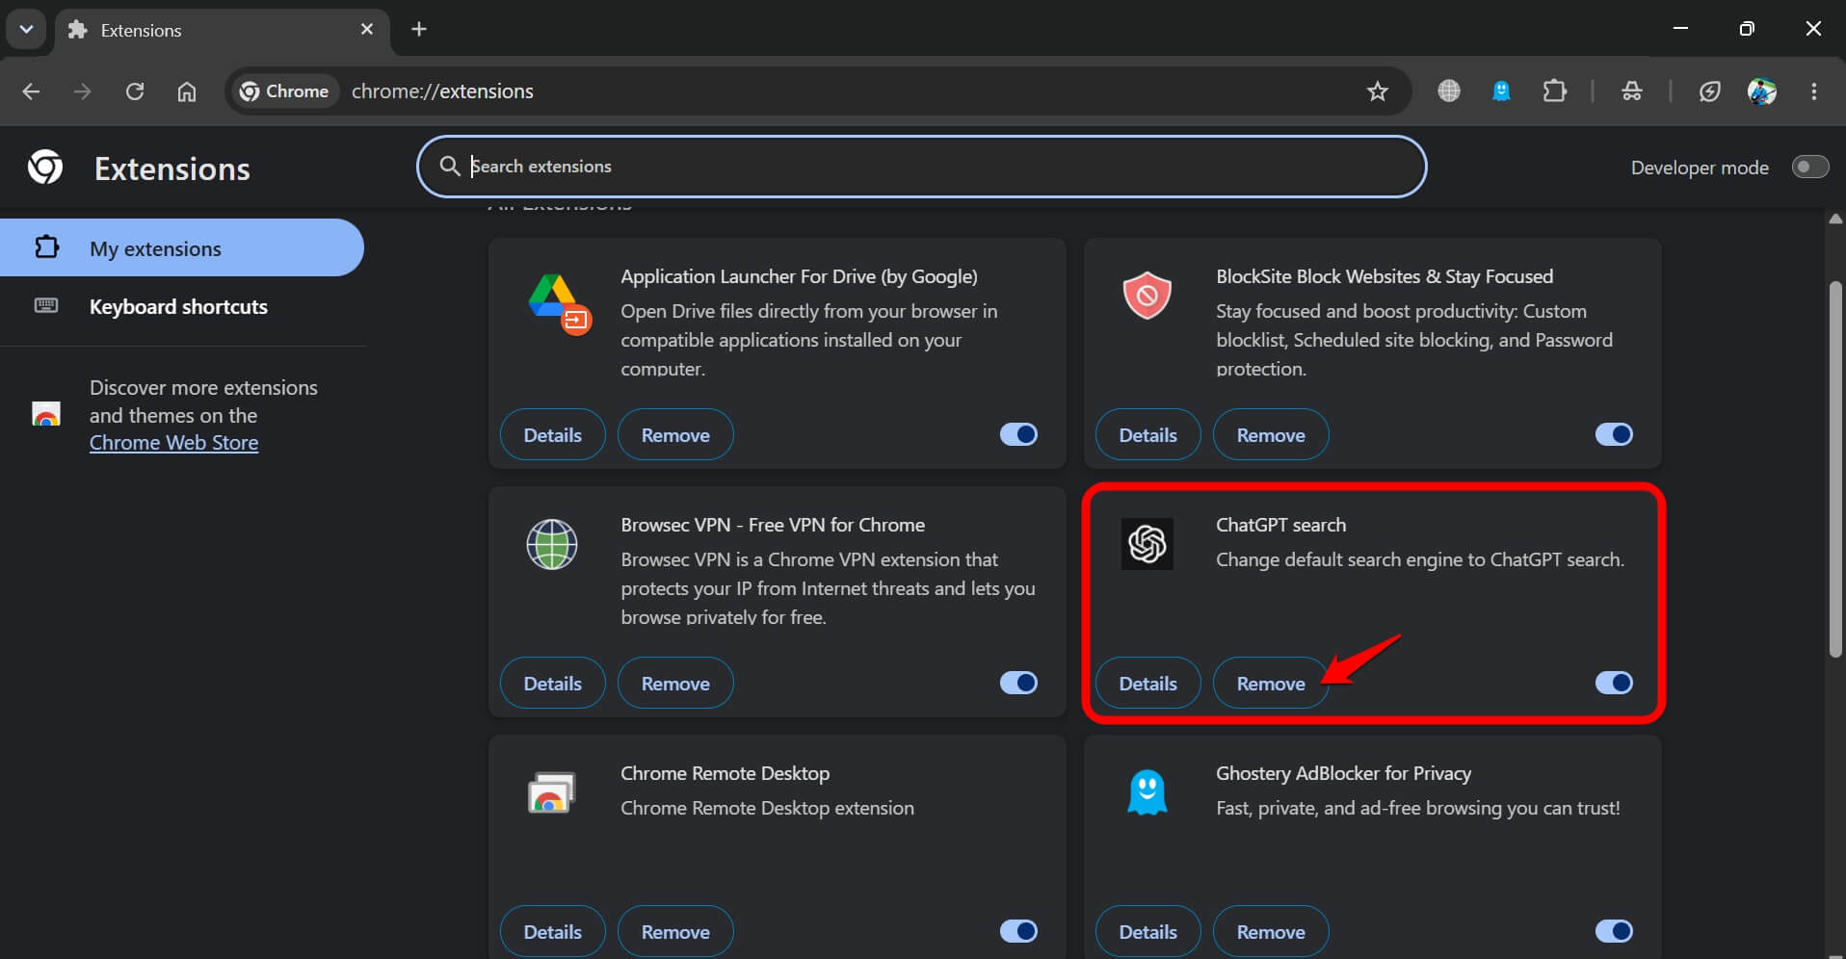Toggle Developer mode switch
Viewport: 1846px width, 959px height.
point(1809,167)
